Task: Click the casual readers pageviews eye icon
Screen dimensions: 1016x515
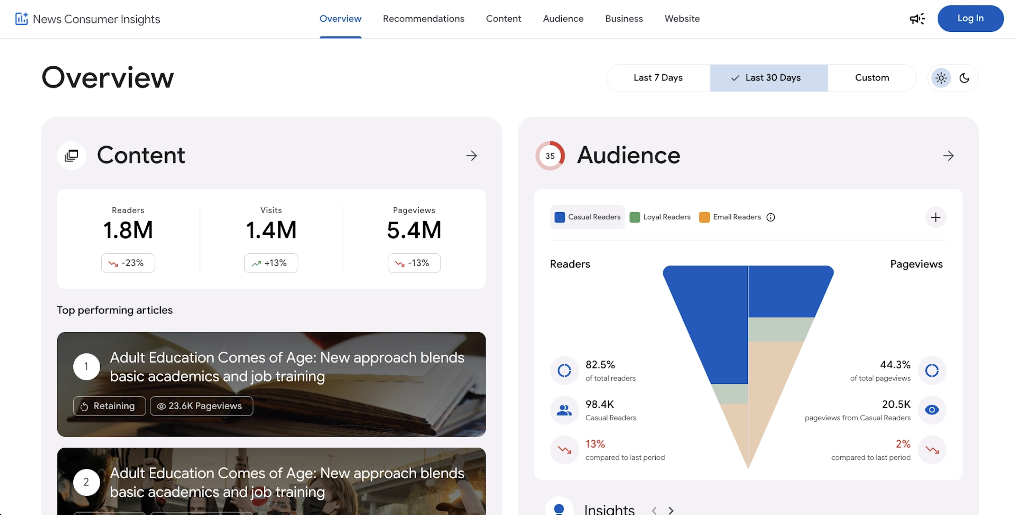Action: pos(932,410)
